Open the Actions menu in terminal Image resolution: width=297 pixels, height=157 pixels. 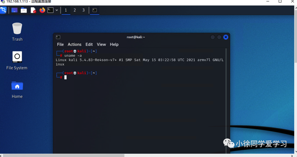tap(75, 44)
